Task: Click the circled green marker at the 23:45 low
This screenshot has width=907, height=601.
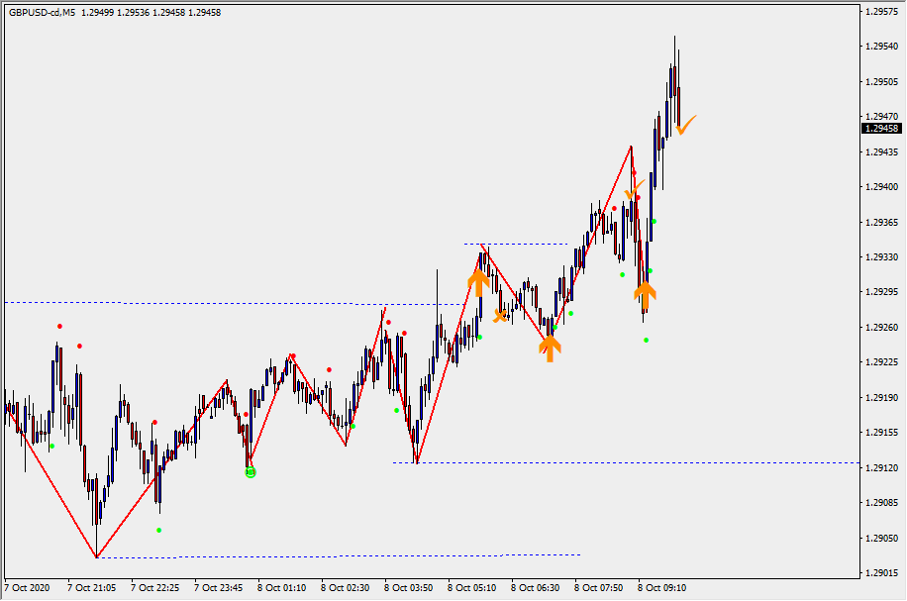Action: point(251,472)
